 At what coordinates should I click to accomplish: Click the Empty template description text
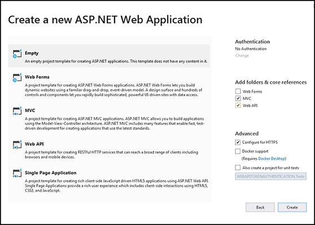[x=116, y=61]
